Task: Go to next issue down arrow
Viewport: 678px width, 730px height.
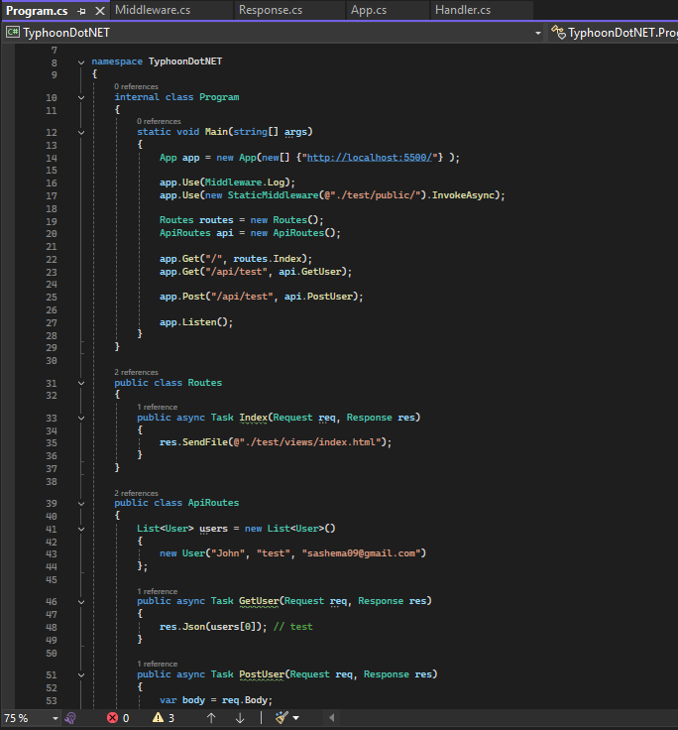Action: tap(240, 718)
